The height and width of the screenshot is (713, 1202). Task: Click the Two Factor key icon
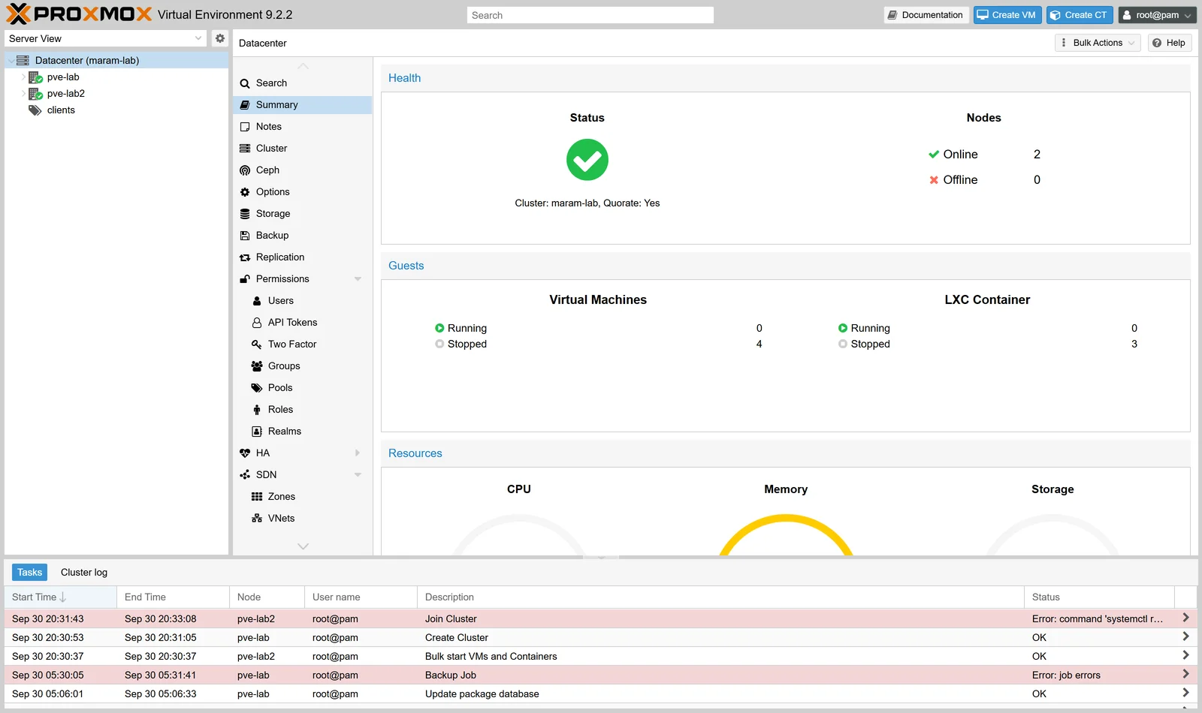[x=257, y=344]
